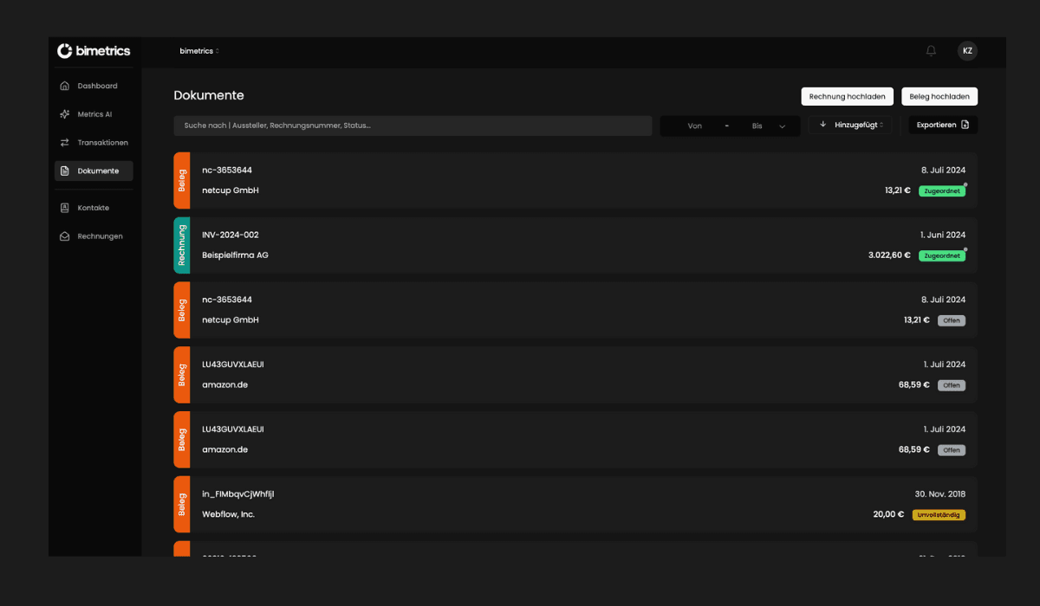Open the KZ user avatar menu

point(967,51)
